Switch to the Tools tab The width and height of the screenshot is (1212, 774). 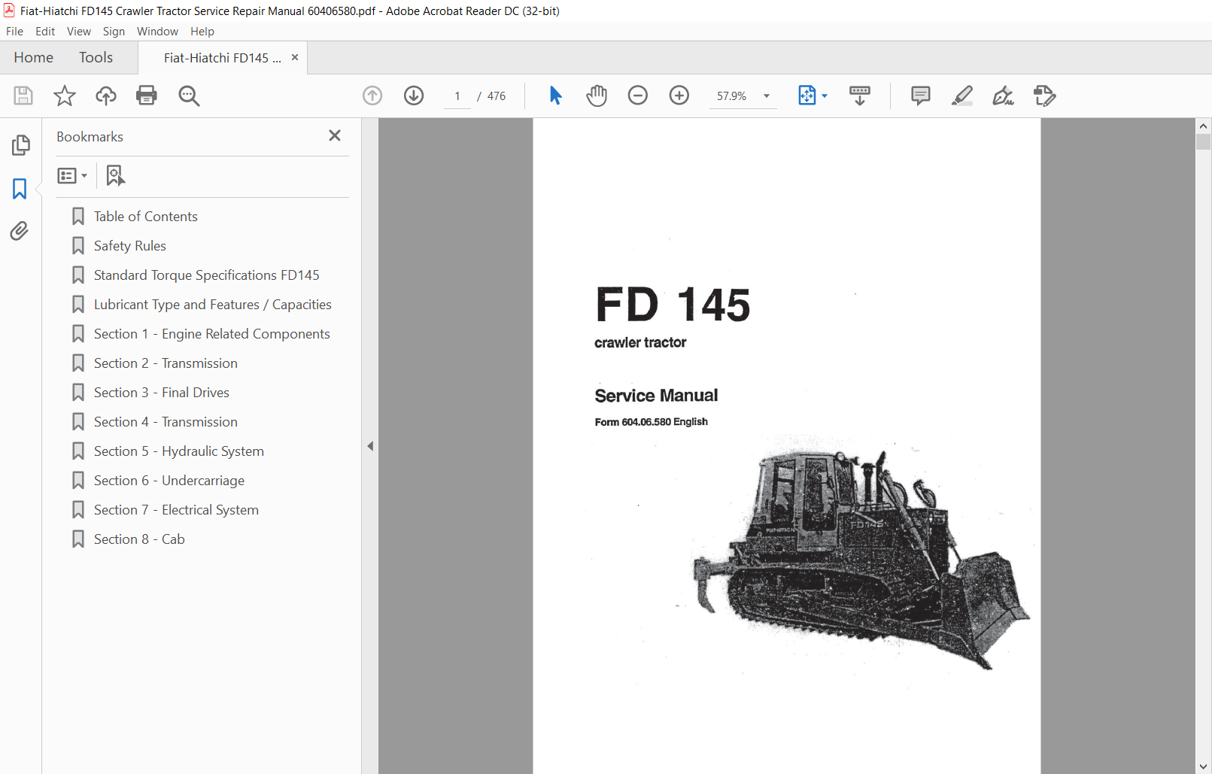click(96, 58)
